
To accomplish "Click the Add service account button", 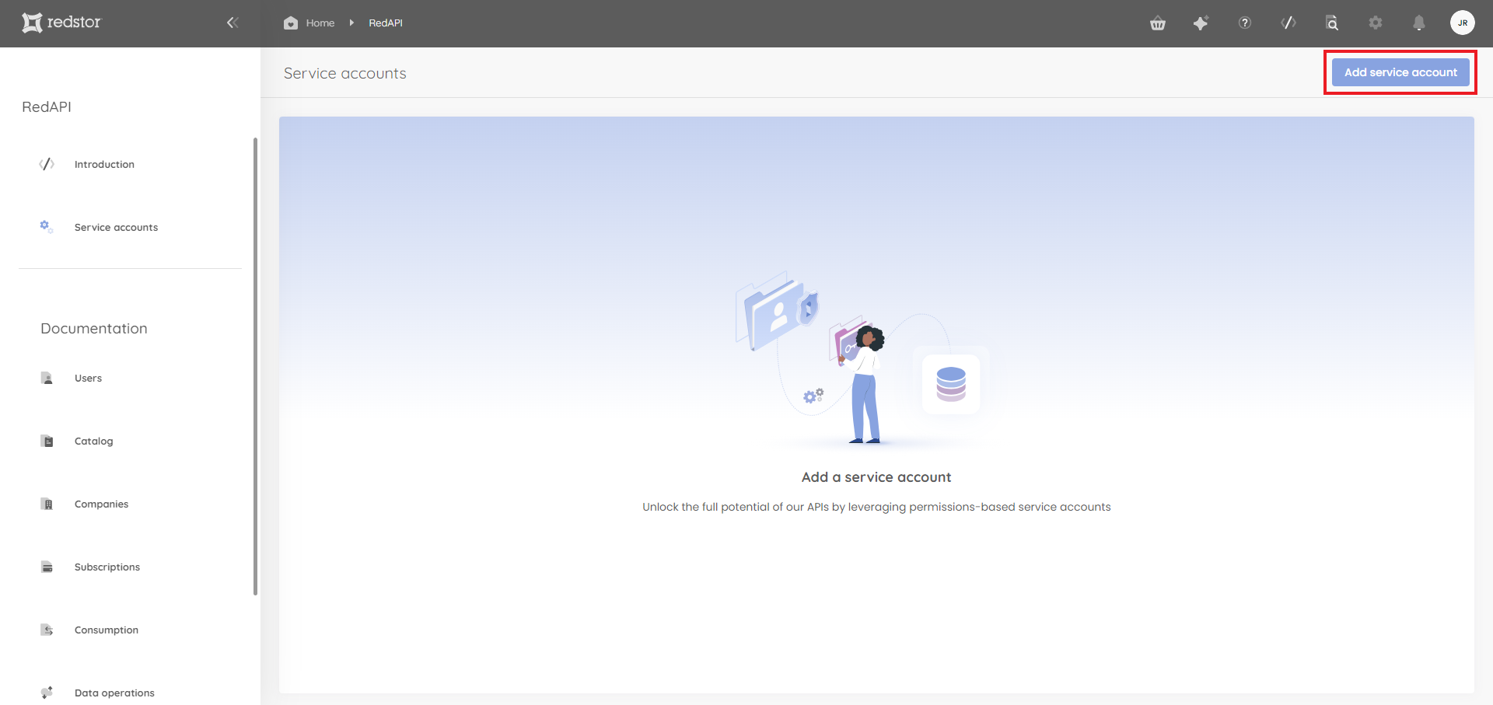I will click(x=1400, y=72).
